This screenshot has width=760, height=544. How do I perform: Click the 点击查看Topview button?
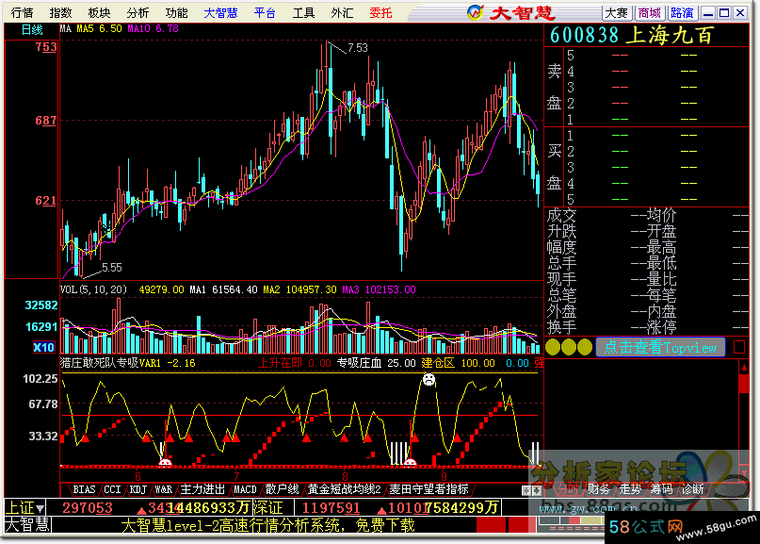(660, 348)
